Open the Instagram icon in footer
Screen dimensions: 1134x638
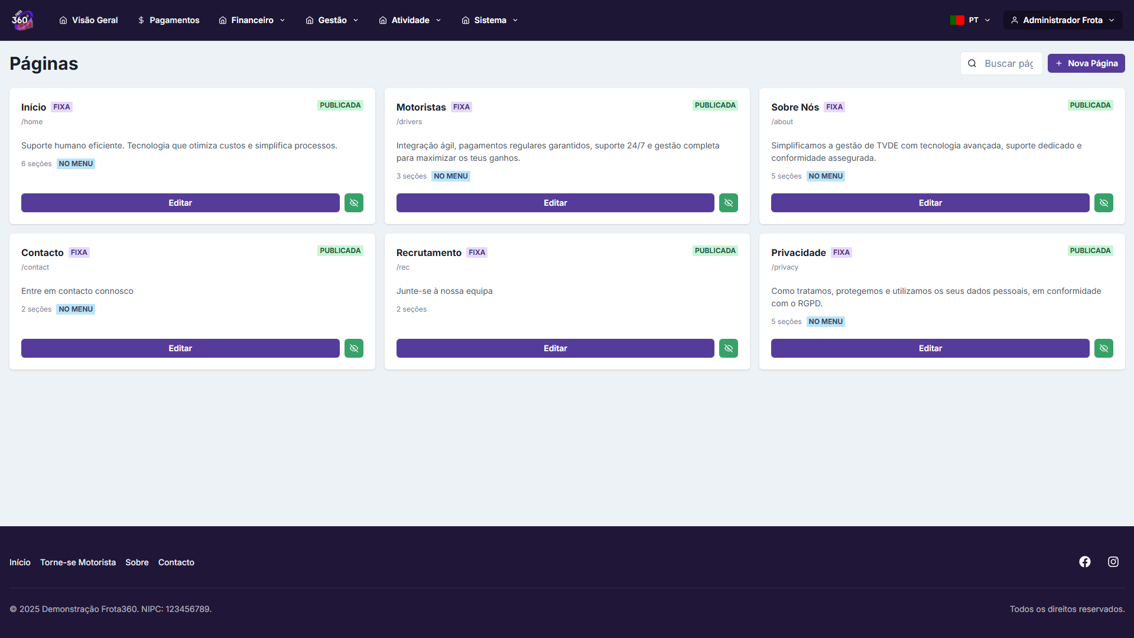pos(1113,562)
